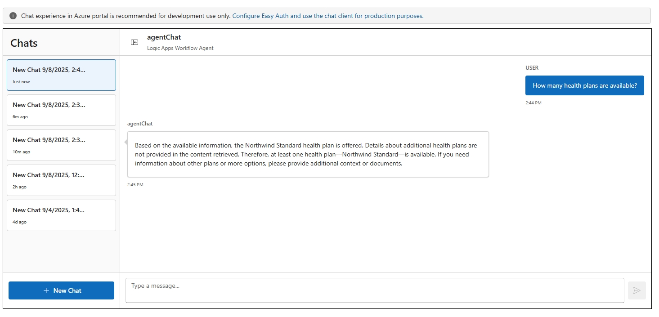This screenshot has height=317, width=659.
Task: Click the Logic Apps Workflow Agent subtitle
Action: (x=180, y=48)
